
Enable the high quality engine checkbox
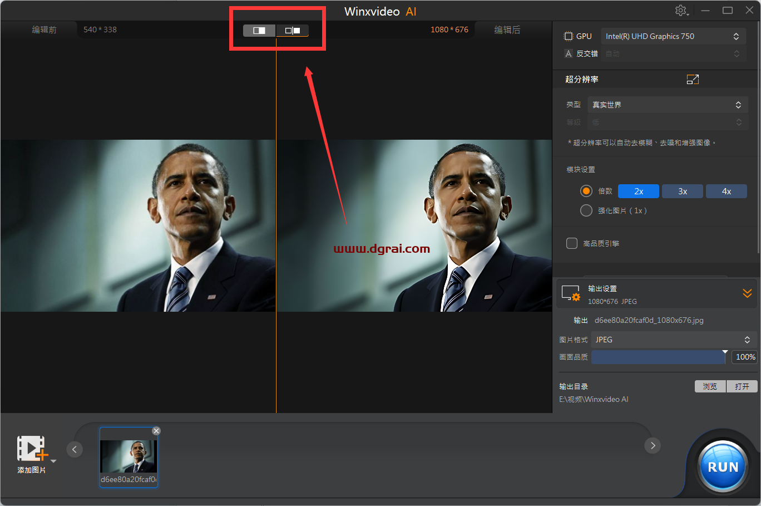[572, 243]
